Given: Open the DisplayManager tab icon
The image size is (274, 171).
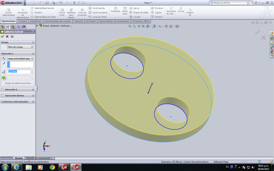Looking at the screenshot, I should tap(24, 27).
